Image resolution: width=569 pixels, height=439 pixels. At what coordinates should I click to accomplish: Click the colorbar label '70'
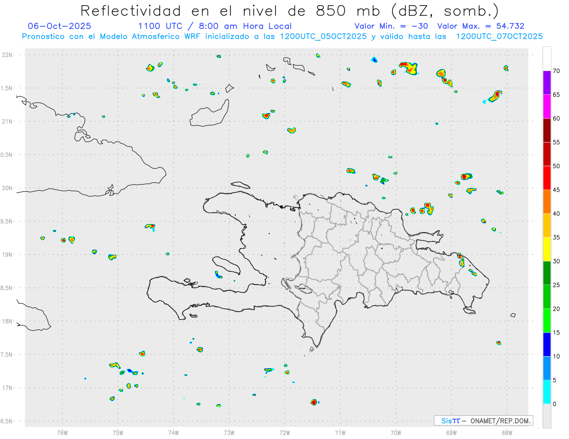556,71
